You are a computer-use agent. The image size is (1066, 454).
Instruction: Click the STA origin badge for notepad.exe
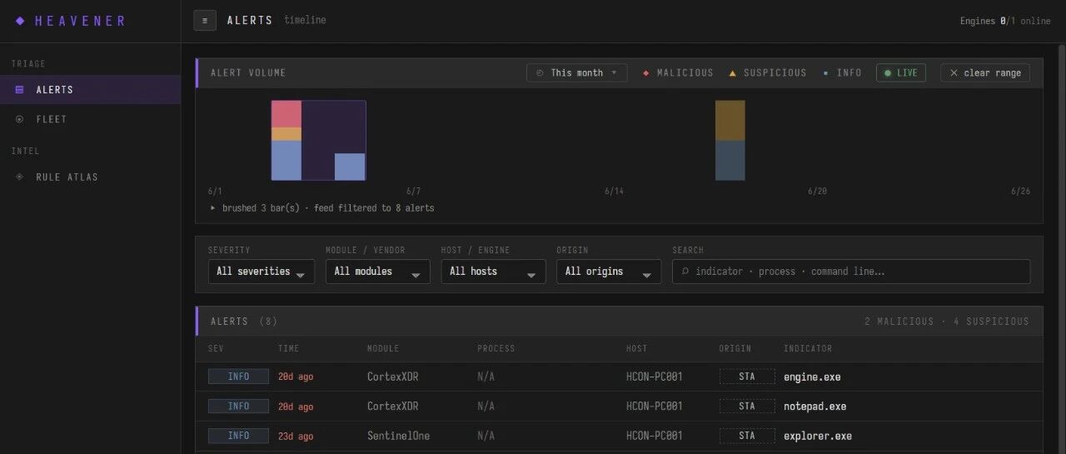[x=747, y=407]
